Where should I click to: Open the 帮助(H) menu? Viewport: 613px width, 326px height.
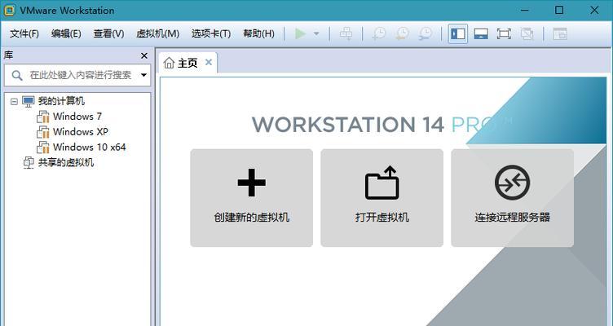point(258,33)
